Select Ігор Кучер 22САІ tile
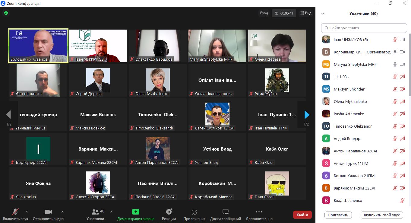This screenshot has height=223, width=411. (x=38, y=149)
